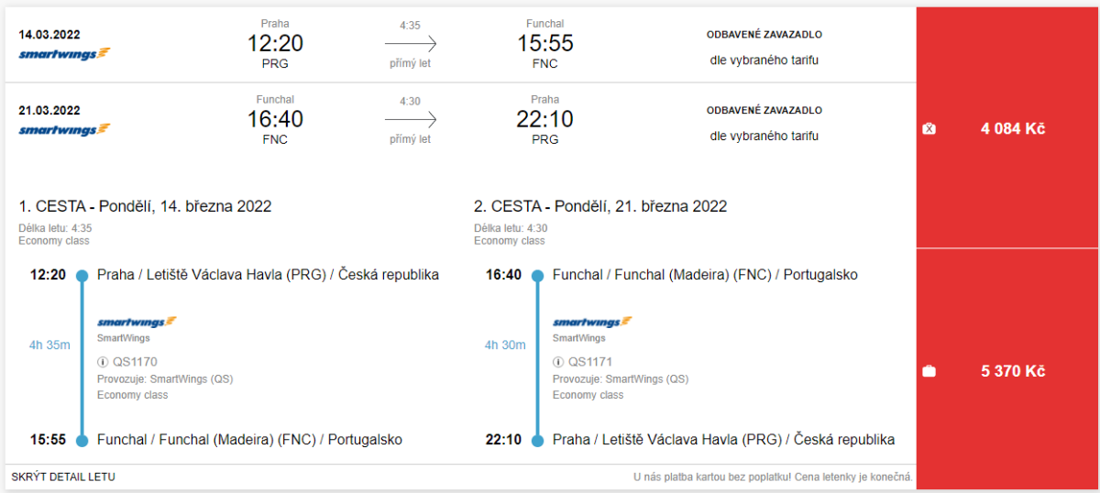Click the return Funchal departure timeline dot at 16:40

coord(538,275)
